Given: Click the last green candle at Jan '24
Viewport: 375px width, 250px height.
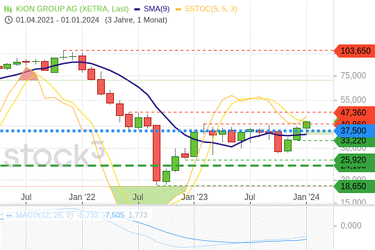Looking at the screenshot, I should (306, 125).
